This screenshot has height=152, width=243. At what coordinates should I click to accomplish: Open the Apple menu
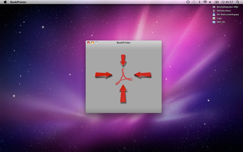point(5,2)
